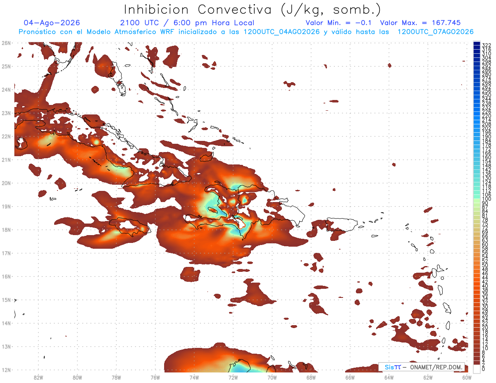The width and height of the screenshot is (496, 383).
Task: Click the 64W longitude label
Action: click(389, 377)
